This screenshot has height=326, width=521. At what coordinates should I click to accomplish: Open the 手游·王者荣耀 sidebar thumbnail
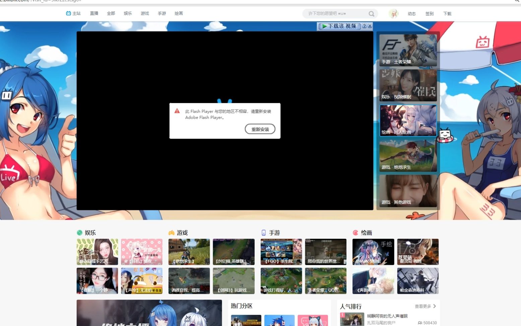[x=408, y=50]
